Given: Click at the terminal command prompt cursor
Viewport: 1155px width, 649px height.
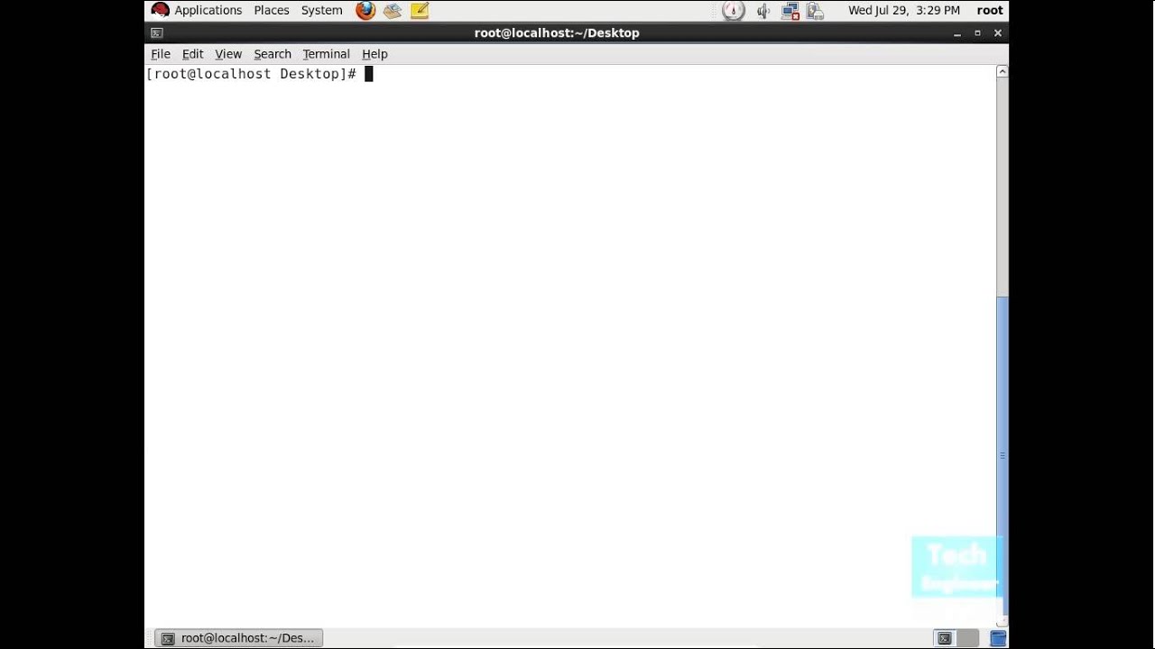Looking at the screenshot, I should click(x=369, y=74).
